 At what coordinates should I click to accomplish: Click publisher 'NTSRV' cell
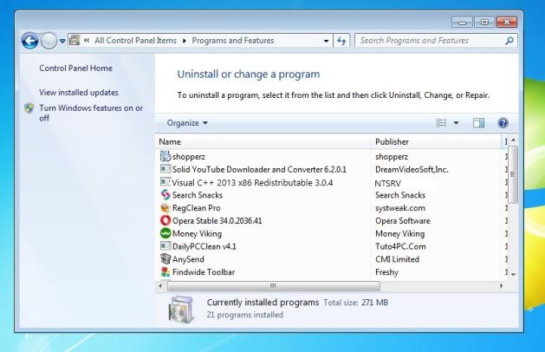pyautogui.click(x=388, y=183)
